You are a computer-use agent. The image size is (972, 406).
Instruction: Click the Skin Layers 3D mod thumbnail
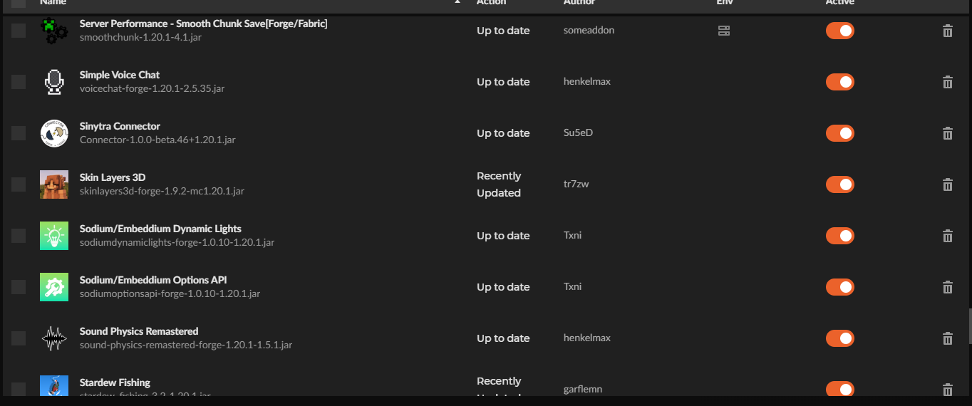54,184
